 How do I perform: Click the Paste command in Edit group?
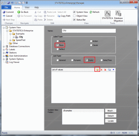[x=38, y=20]
